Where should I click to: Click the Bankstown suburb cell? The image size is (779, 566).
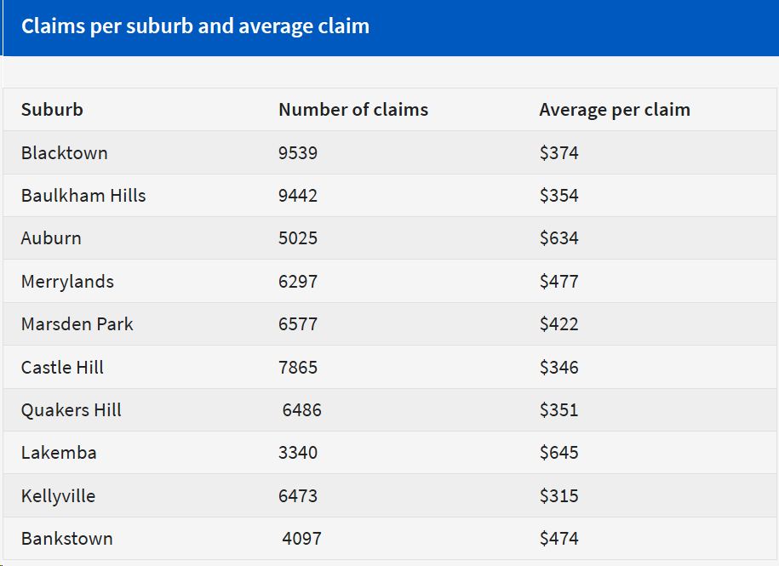click(67, 539)
